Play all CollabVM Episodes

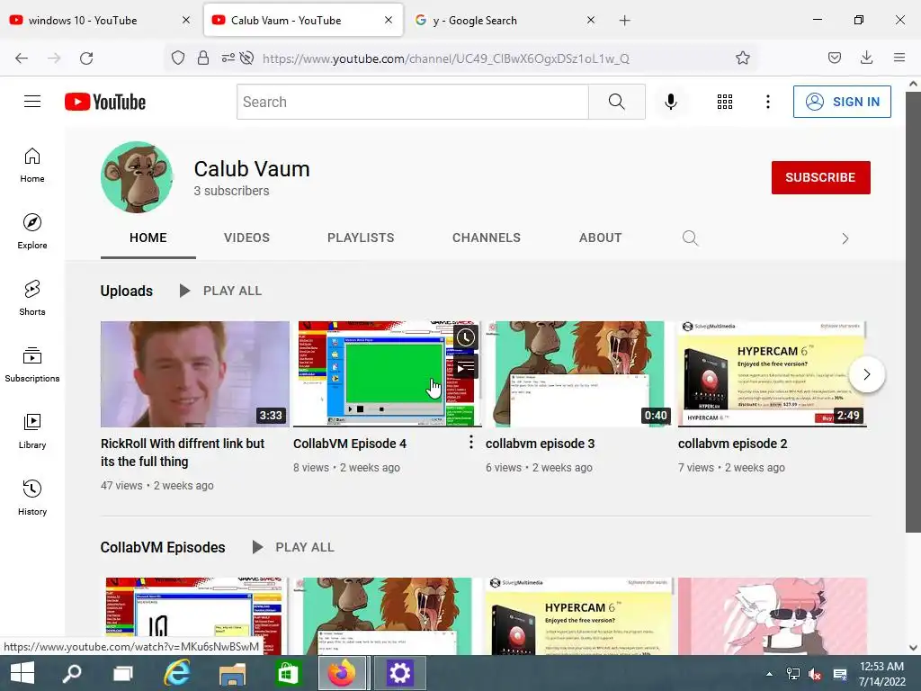[294, 547]
